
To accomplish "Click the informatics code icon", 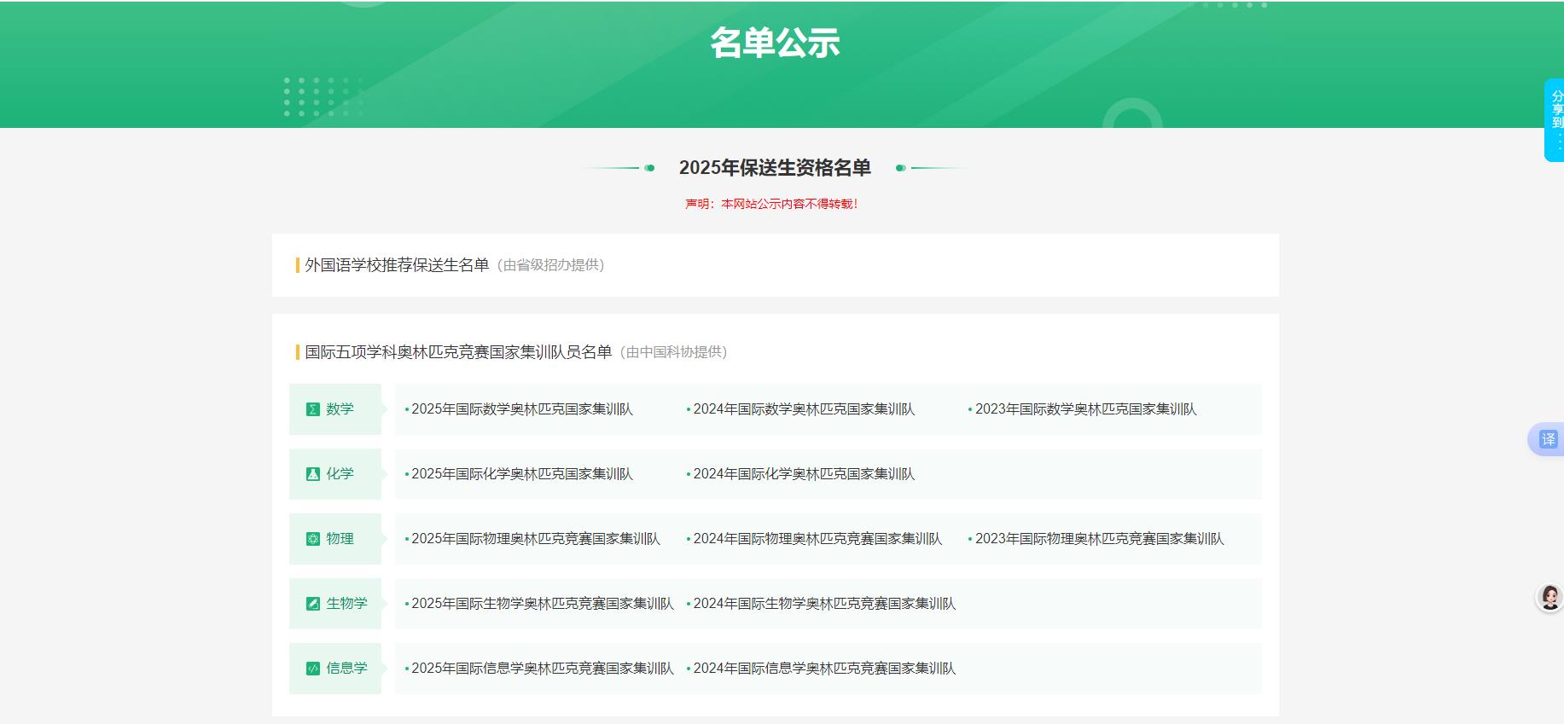I will point(312,669).
